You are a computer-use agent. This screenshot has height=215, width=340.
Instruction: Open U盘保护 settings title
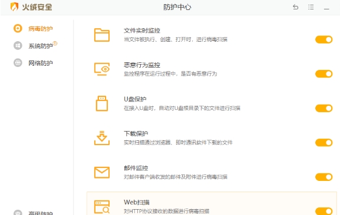coord(135,99)
